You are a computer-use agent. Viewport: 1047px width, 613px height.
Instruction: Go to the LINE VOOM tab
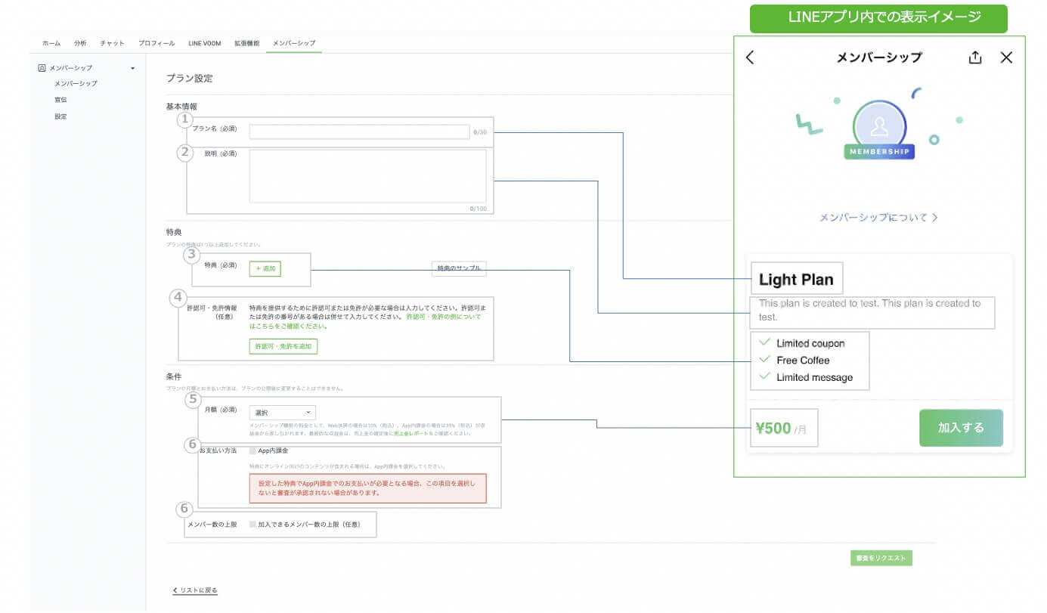(205, 43)
